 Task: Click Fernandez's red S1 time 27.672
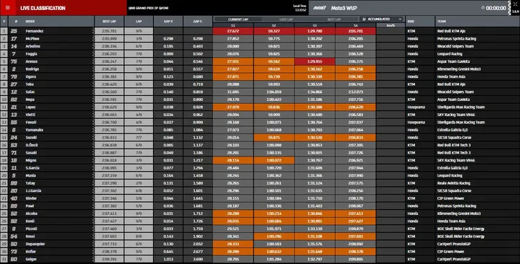coord(233,31)
